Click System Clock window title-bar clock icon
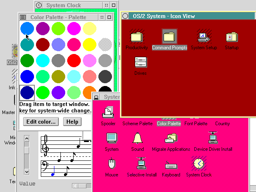This screenshot has width=256, height=192. coord(39,5)
